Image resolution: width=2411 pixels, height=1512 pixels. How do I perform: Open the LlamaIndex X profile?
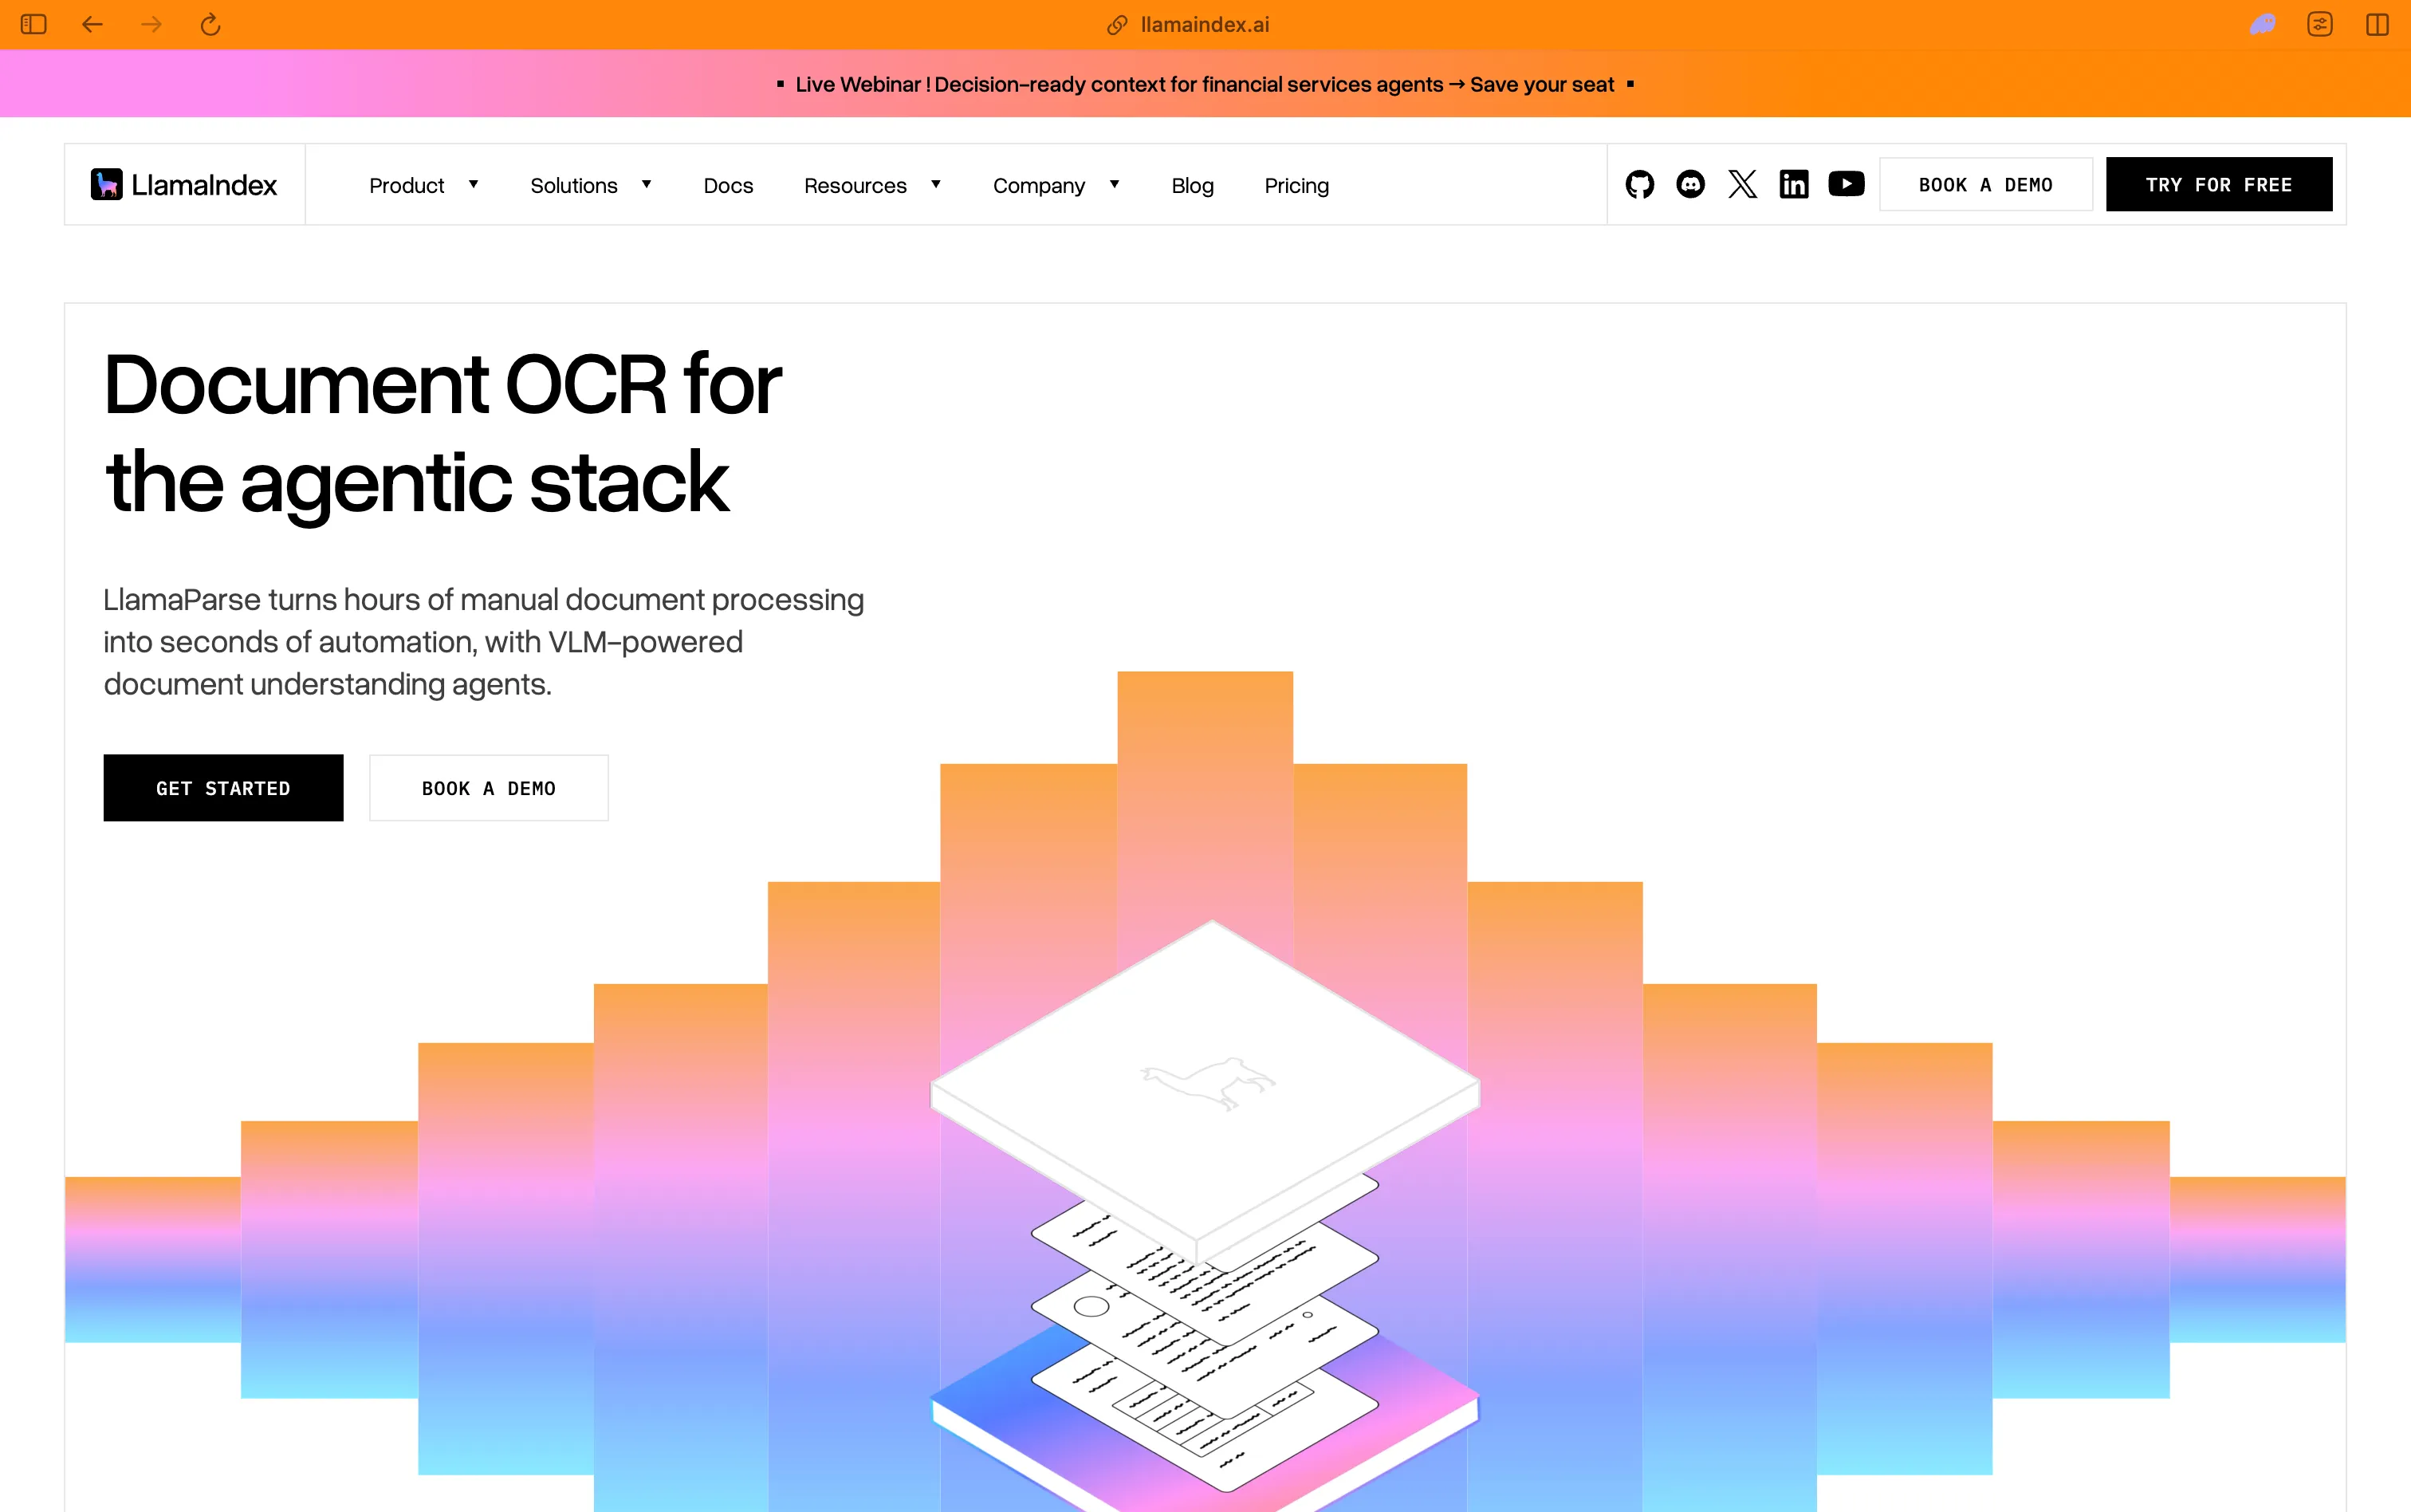(1742, 184)
